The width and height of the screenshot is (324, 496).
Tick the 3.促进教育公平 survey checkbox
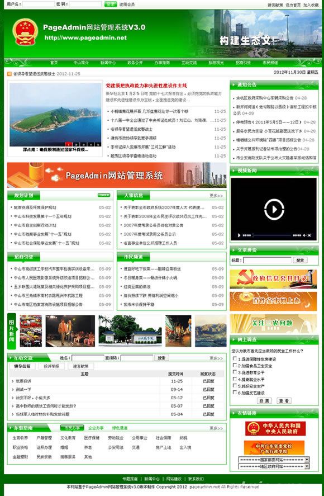point(235,372)
